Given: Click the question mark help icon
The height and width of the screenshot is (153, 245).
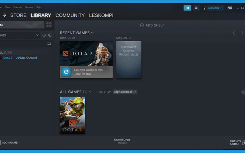Looking at the screenshot, I should [x=204, y=8].
